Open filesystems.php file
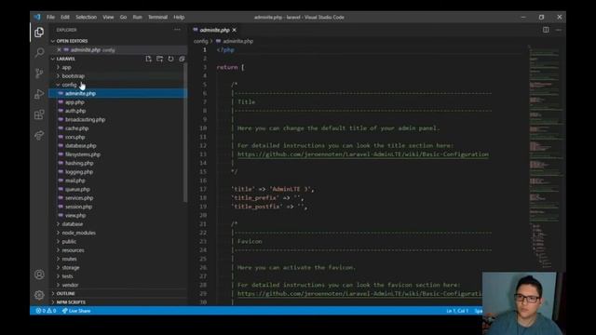 pos(83,154)
